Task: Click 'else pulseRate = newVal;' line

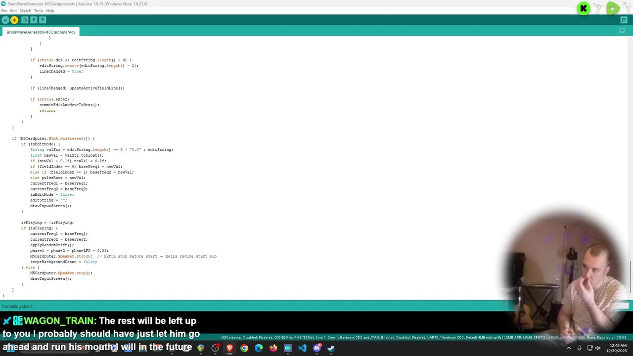Action: (58, 178)
